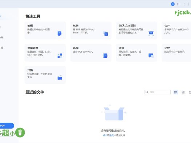Viewport: 191px width, 143px height.
Task: Click the scanner icon in 扫描 card
Action: [60, 78]
